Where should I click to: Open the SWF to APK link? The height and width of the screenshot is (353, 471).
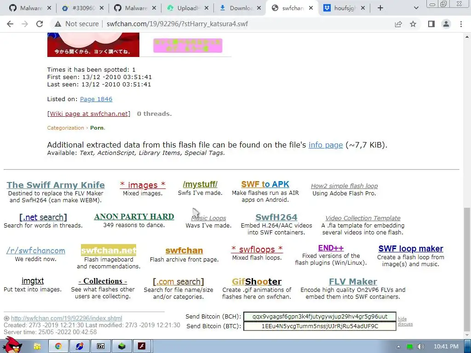265,184
